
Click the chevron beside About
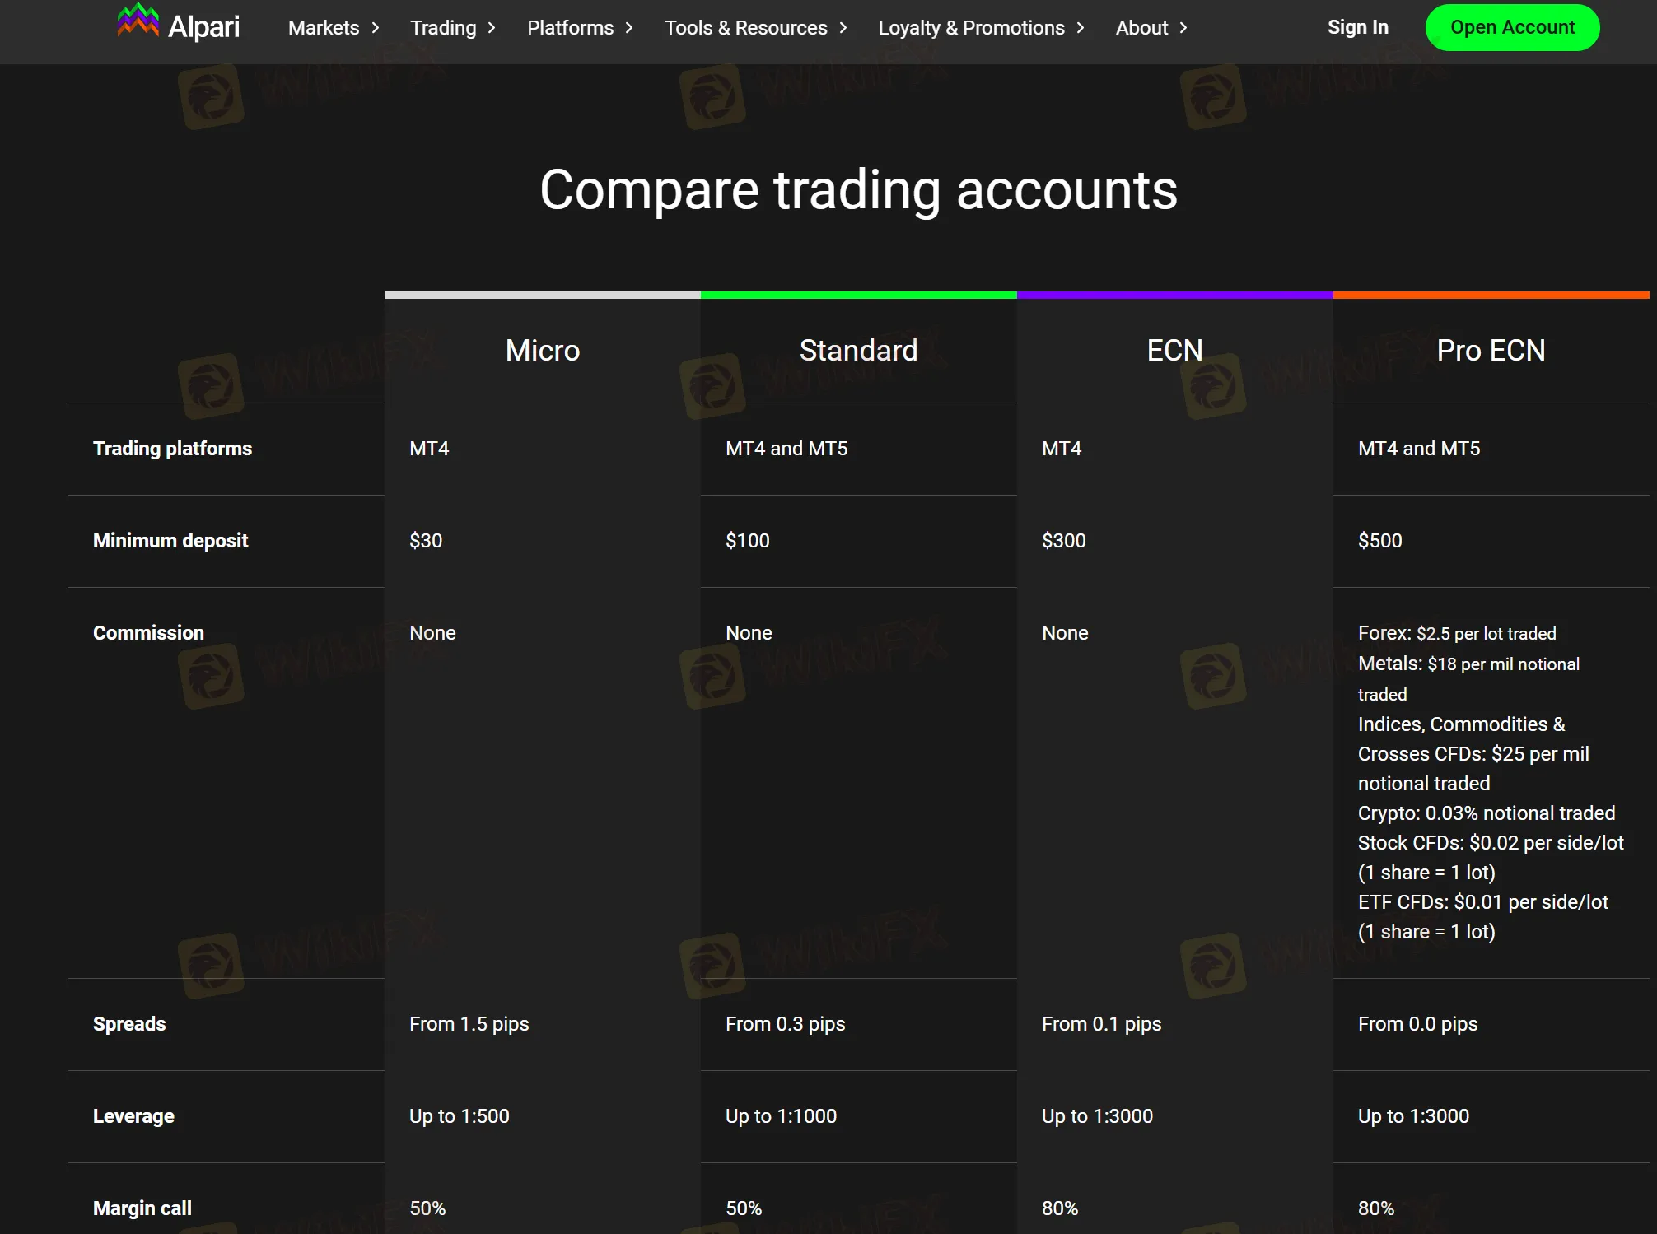[1183, 27]
